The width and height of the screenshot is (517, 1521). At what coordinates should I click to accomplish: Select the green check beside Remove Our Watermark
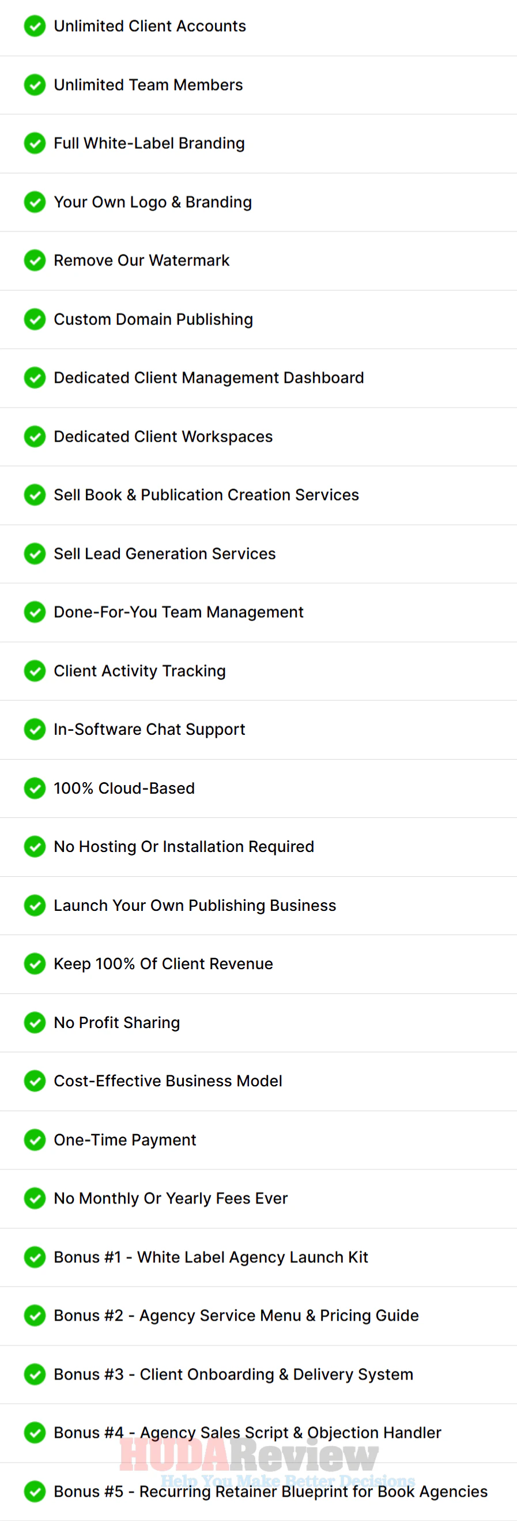tap(35, 260)
